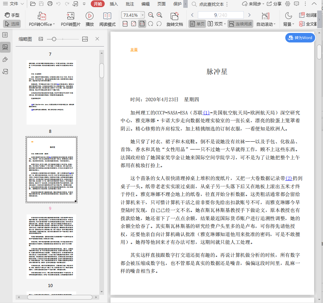Open the PDF转图片 conversion tool
323x303 pixels.
pos(70,19)
